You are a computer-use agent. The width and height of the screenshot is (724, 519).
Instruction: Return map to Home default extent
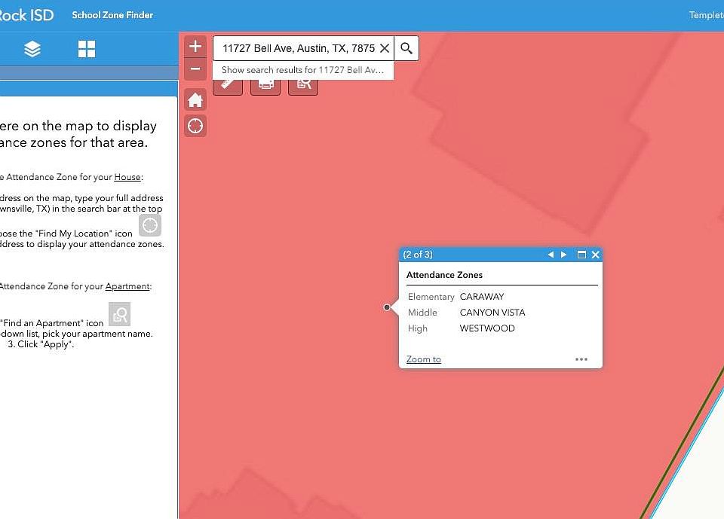click(x=195, y=99)
